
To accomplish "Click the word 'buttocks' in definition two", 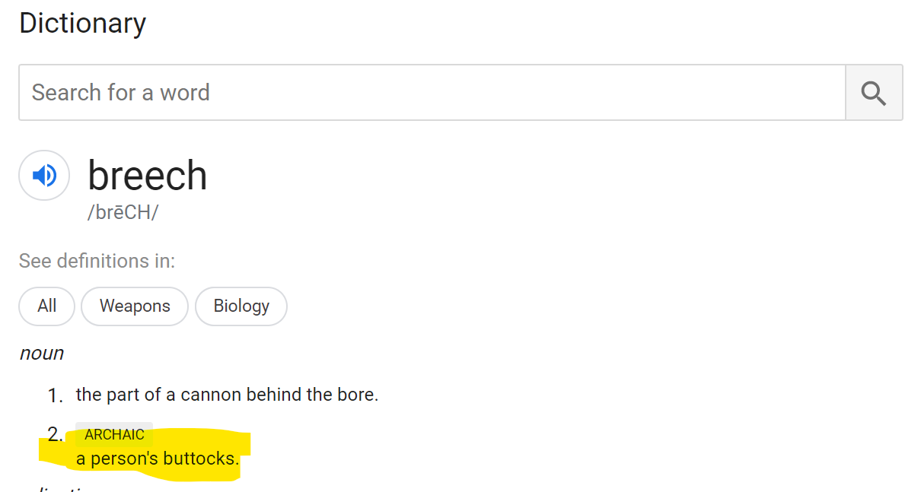I will [201, 459].
